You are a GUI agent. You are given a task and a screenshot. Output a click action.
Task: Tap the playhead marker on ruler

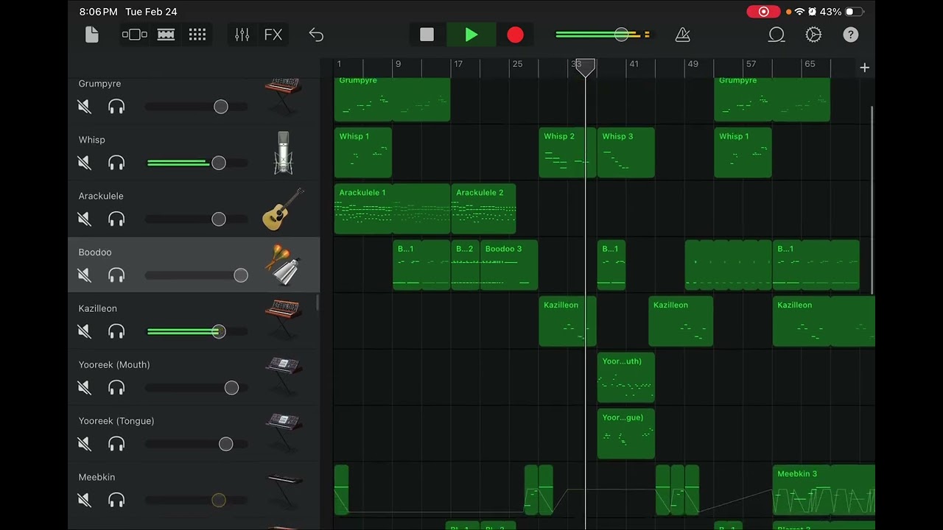click(x=586, y=68)
